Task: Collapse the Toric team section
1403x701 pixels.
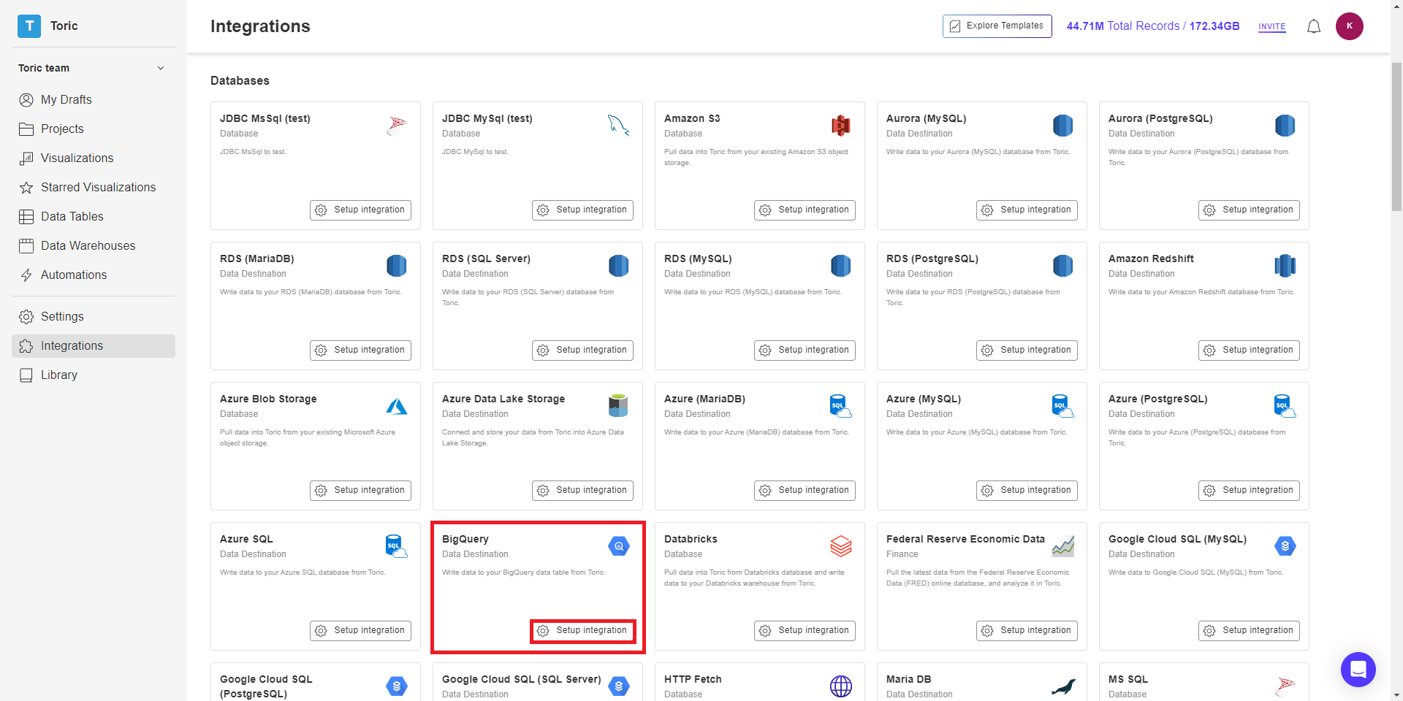Action: tap(161, 68)
